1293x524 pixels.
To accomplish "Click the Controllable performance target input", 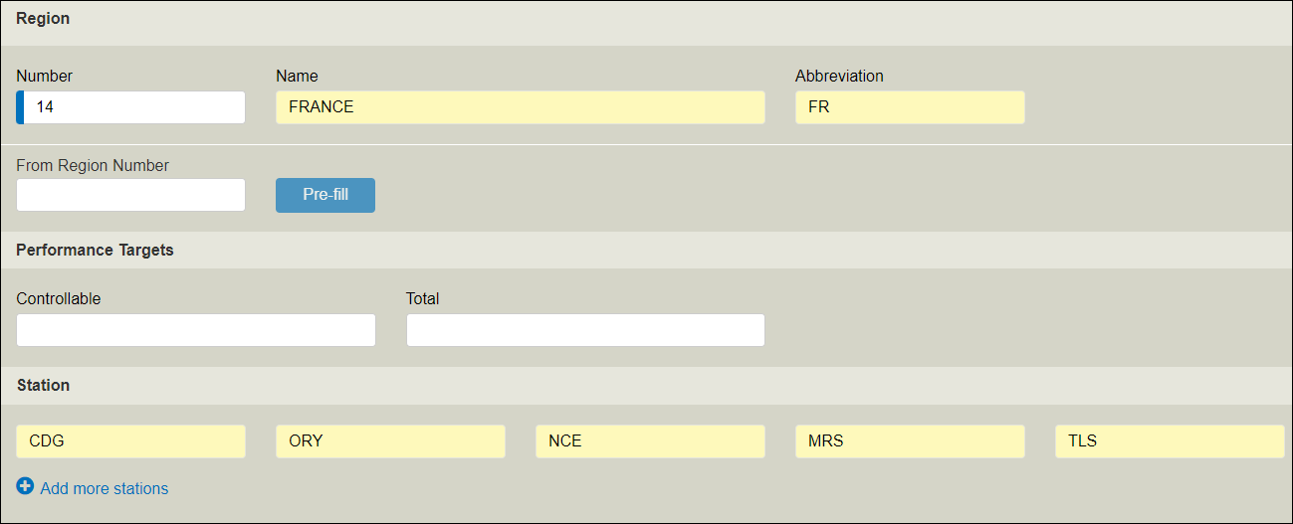I will click(x=196, y=330).
